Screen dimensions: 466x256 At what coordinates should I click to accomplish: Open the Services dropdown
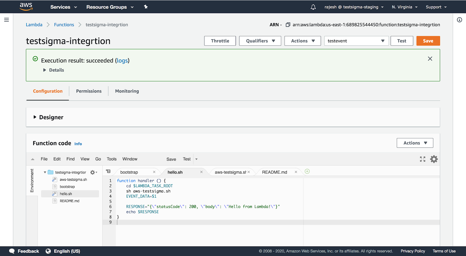(63, 7)
